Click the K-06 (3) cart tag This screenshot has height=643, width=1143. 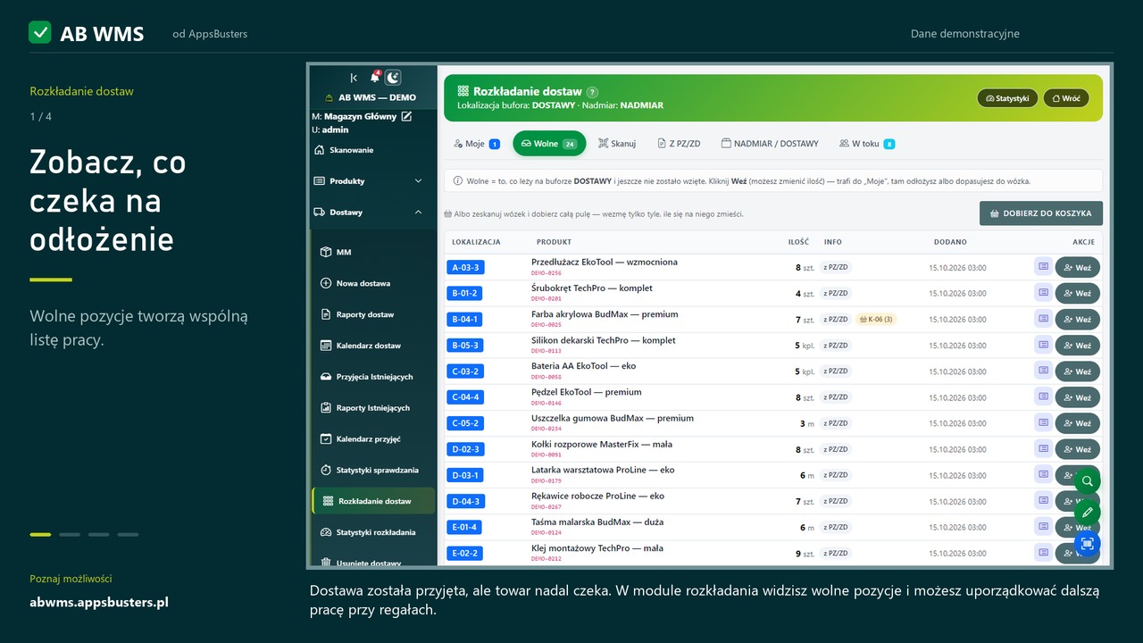875,319
